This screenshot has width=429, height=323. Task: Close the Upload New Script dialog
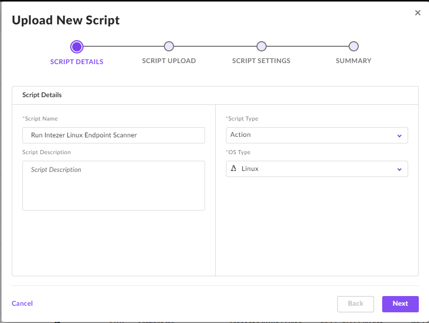pyautogui.click(x=418, y=13)
